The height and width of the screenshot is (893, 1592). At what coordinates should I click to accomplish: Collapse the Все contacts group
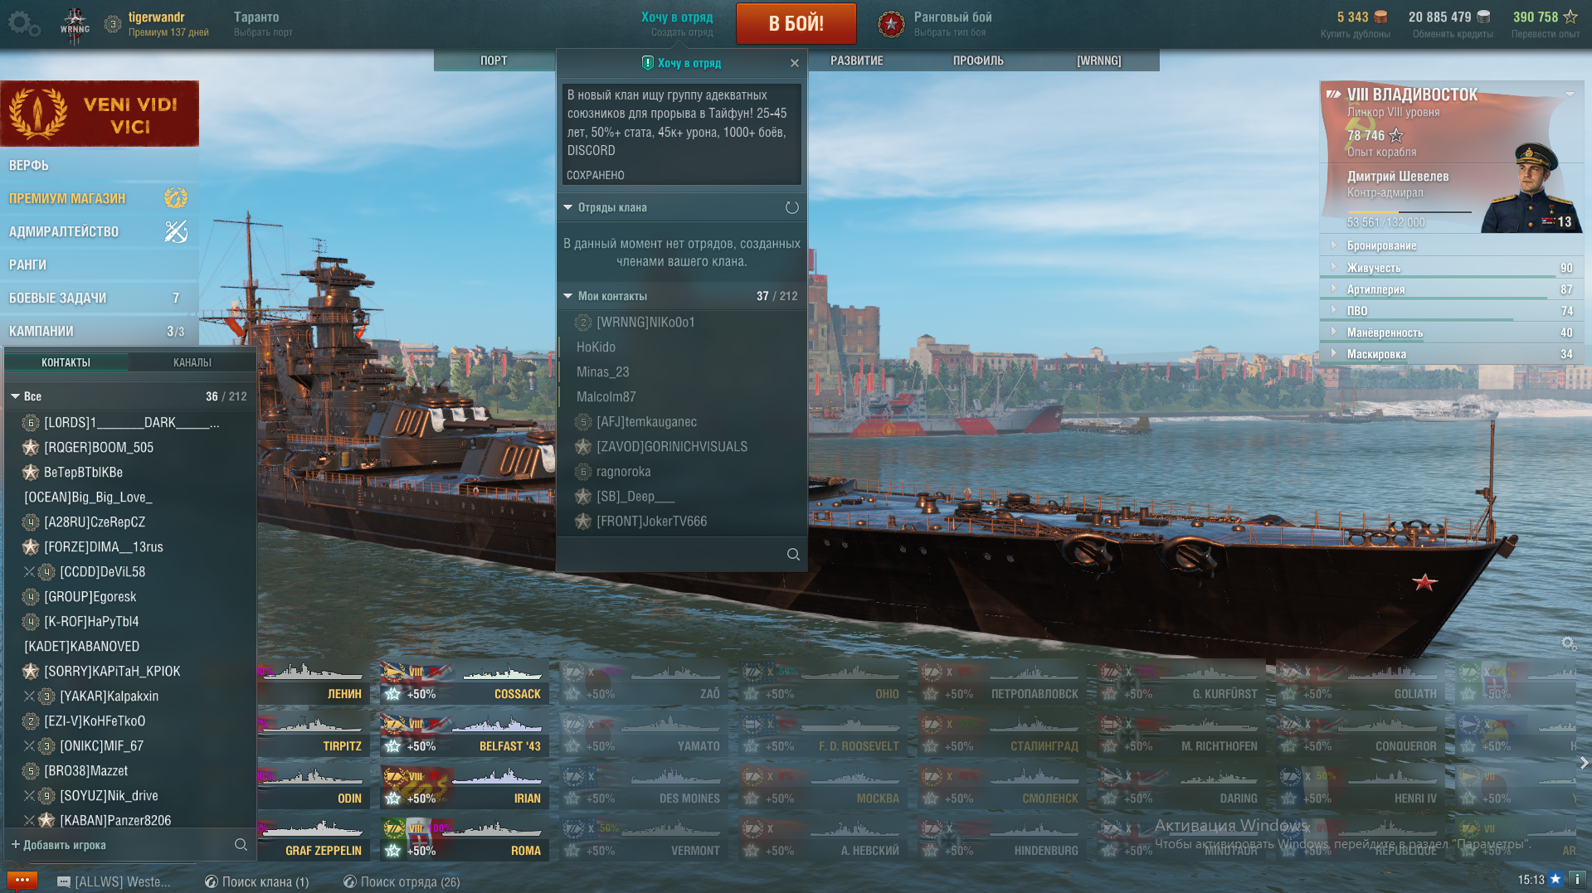(15, 396)
